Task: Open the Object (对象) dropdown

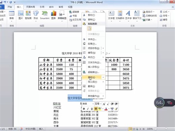Action: pos(147,20)
